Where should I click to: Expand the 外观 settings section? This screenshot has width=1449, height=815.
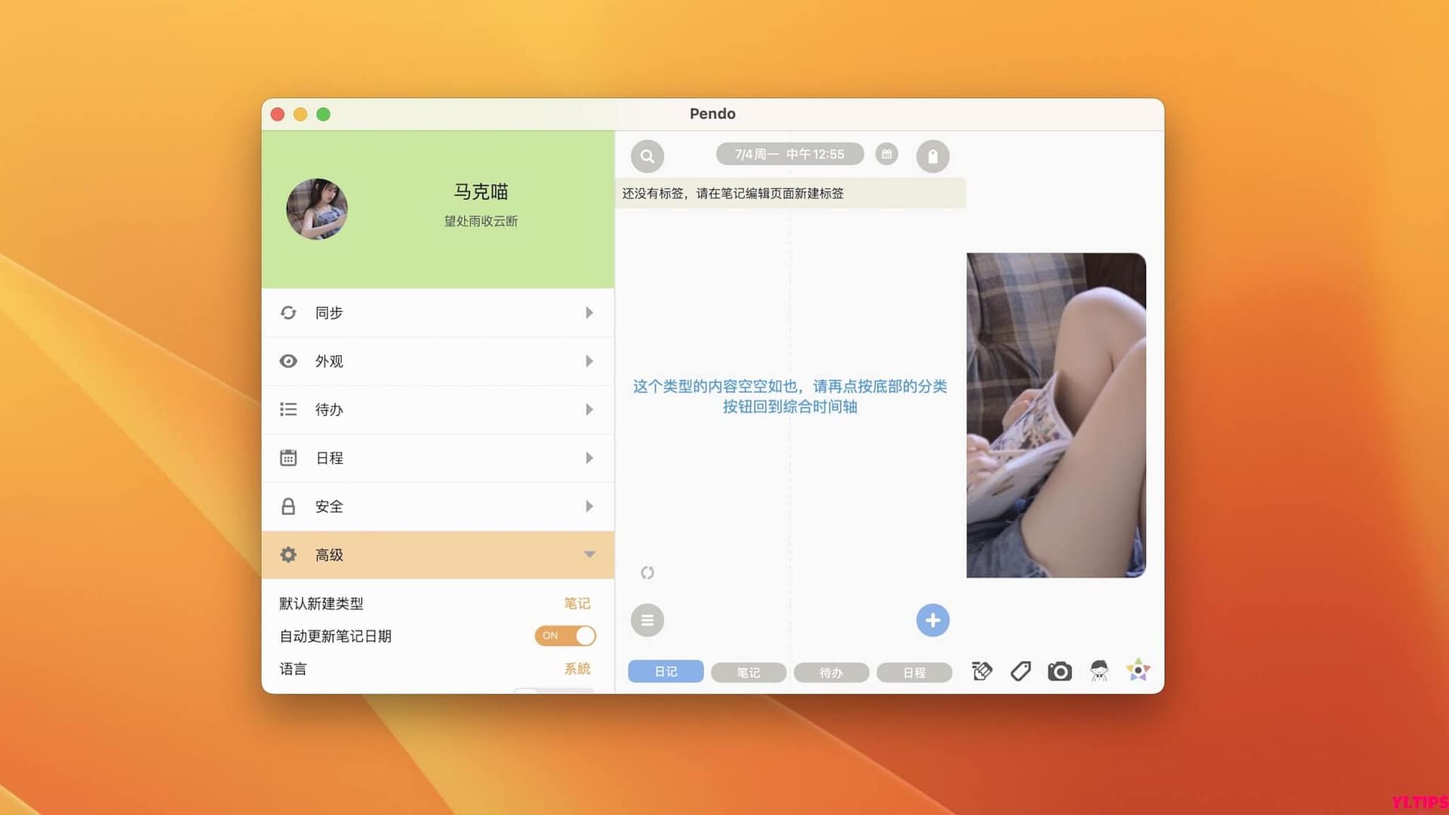click(x=438, y=361)
